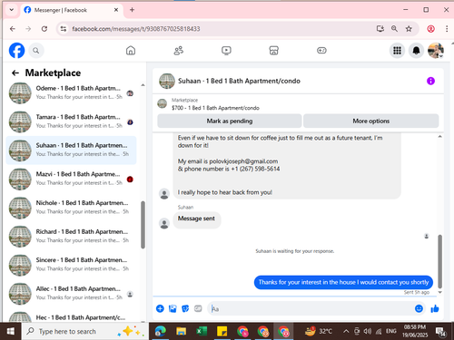454x340 pixels.
Task: Open the Watch video icon
Action: point(226,51)
